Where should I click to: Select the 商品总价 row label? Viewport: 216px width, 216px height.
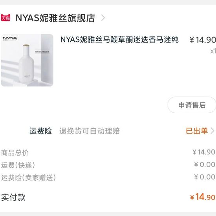point(15,152)
